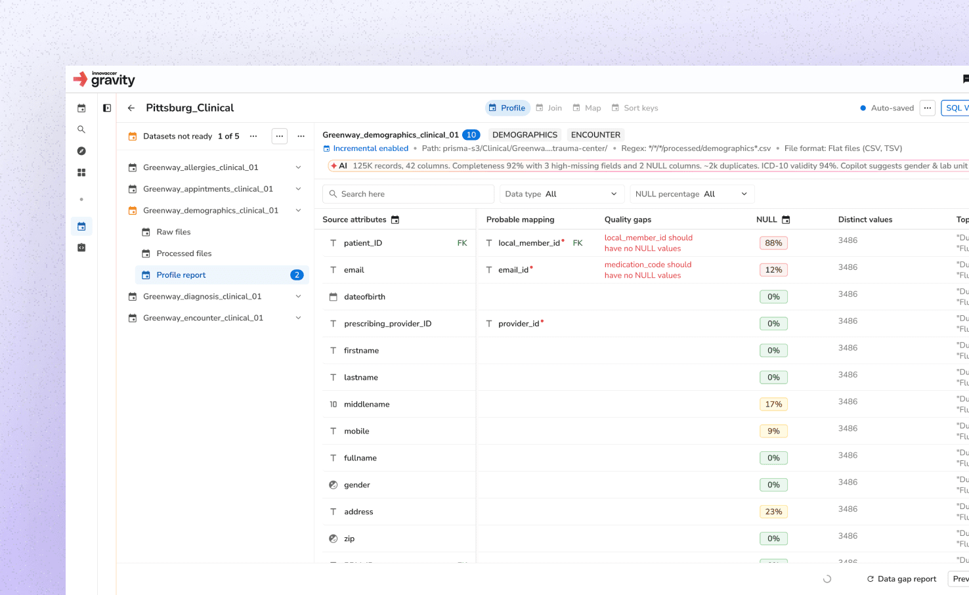Click the 88% NULL badge for patient_ID
969x595 pixels.
tap(773, 243)
